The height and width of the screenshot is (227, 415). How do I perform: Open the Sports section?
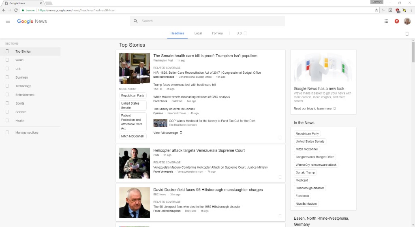click(30, 103)
